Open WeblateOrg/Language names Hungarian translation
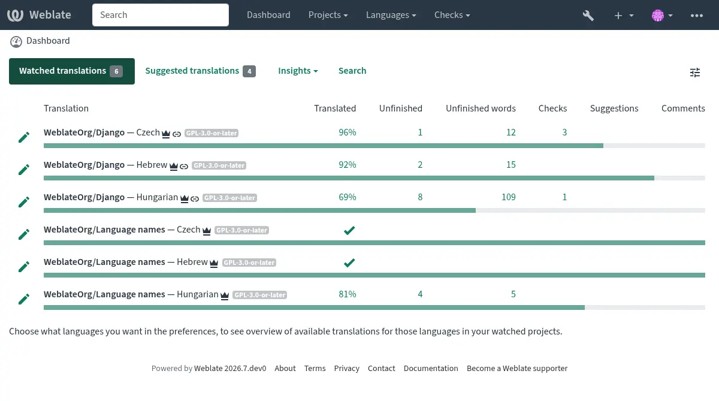719x401 pixels. tap(131, 294)
